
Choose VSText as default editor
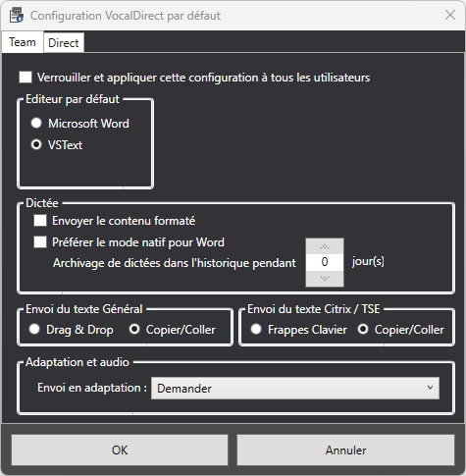[x=36, y=144]
